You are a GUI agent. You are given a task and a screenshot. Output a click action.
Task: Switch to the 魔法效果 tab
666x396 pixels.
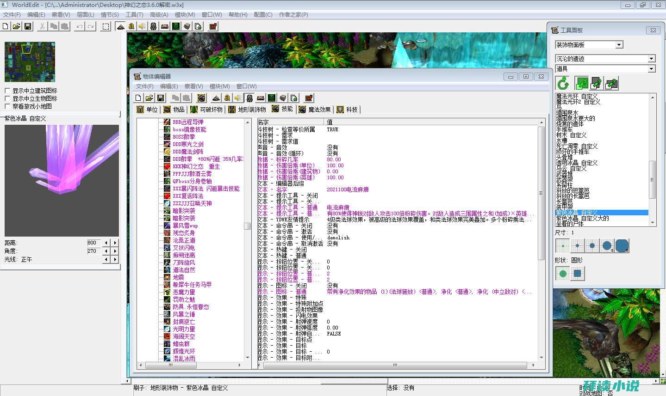315,110
